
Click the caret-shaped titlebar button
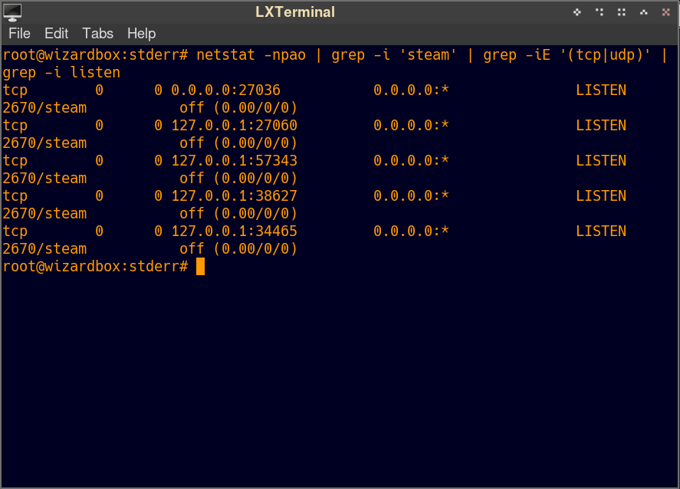tap(644, 12)
